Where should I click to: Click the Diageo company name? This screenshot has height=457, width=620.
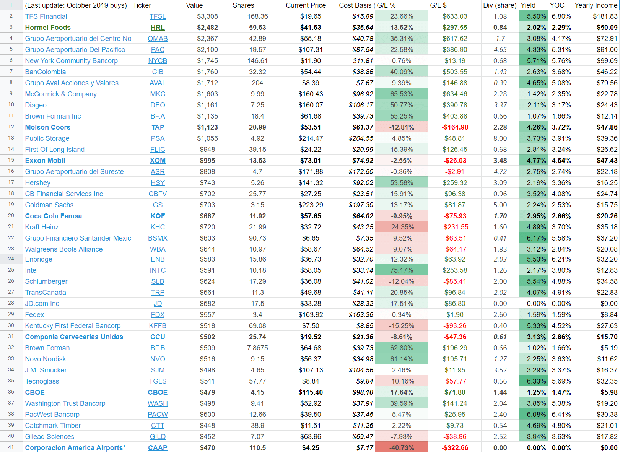(36, 105)
